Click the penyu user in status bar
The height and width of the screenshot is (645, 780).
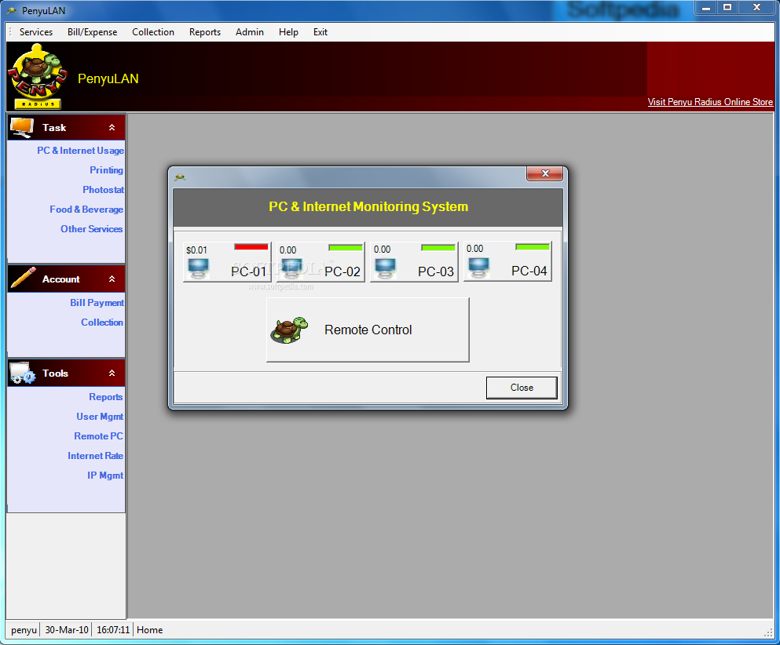tap(24, 630)
